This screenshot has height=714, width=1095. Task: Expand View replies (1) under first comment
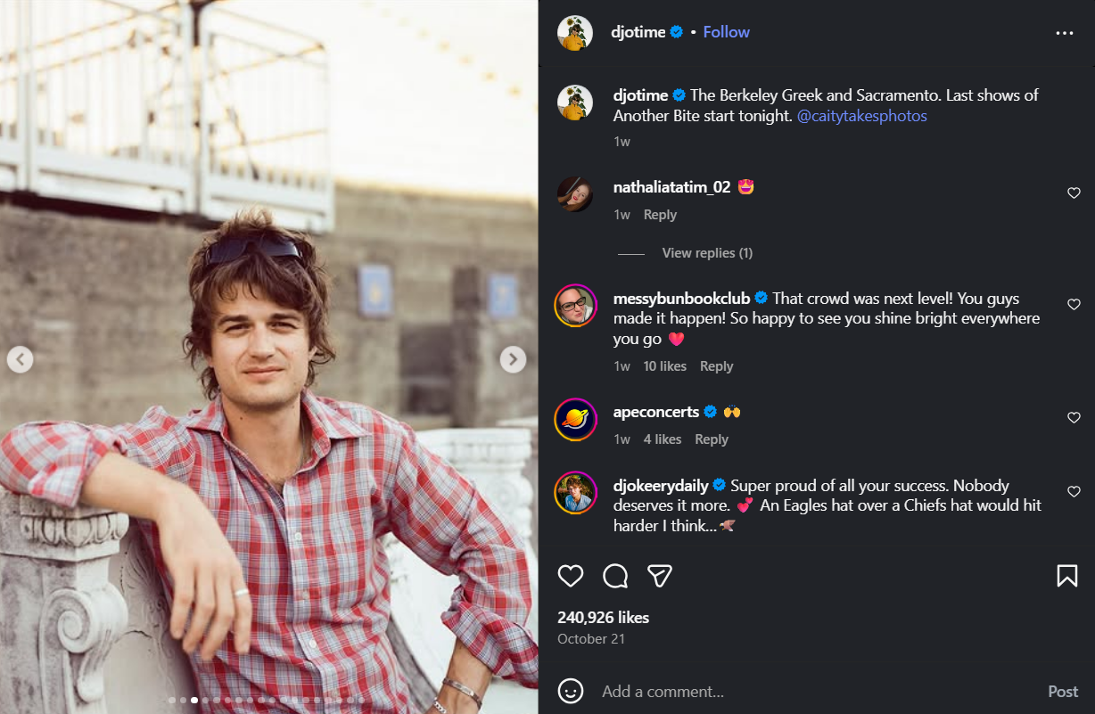[707, 253]
